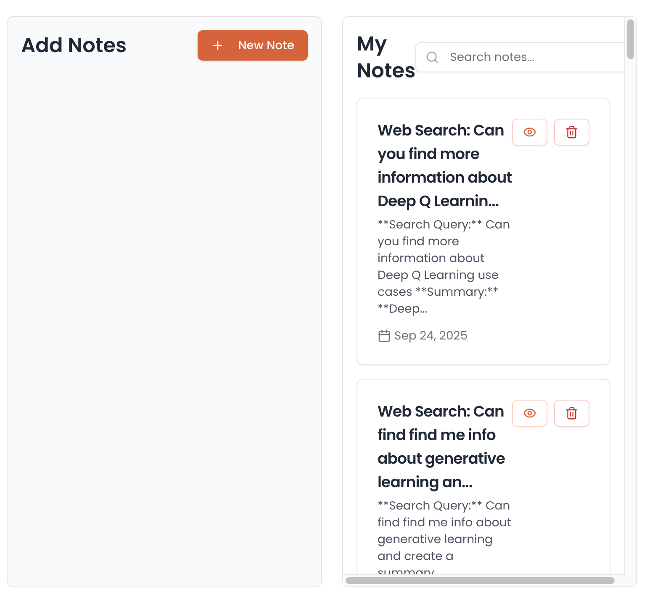Image resolution: width=655 pixels, height=600 pixels.
Task: Click the Sep 24, 2025 date label
Action: click(x=431, y=336)
